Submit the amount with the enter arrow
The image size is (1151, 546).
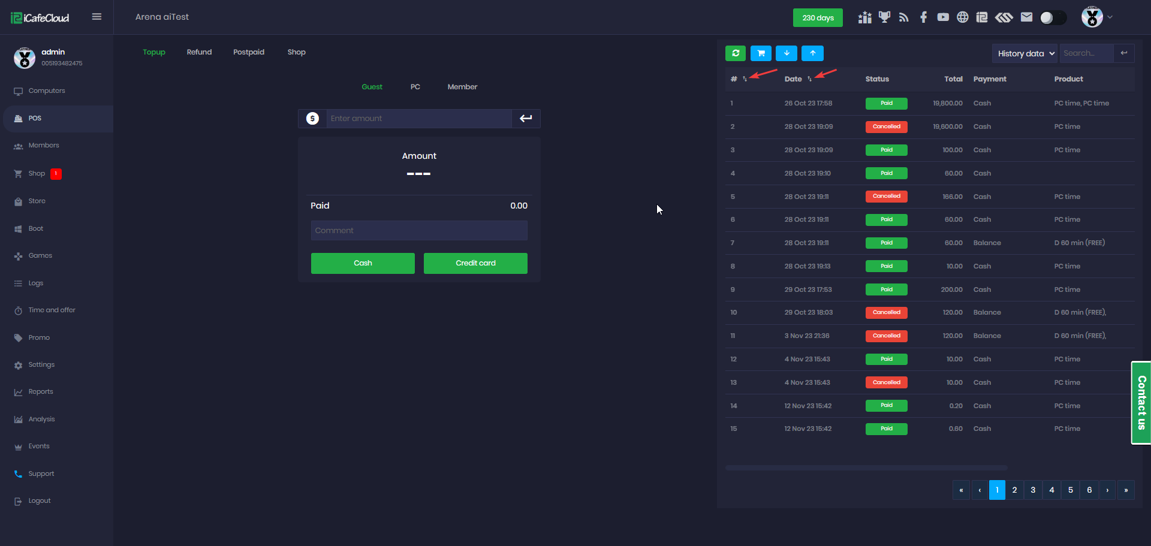coord(526,119)
